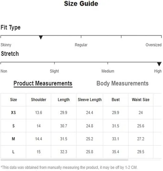Switch to the Body Measurements tab
Image resolution: width=163 pixels, height=171 pixels.
coord(123,83)
